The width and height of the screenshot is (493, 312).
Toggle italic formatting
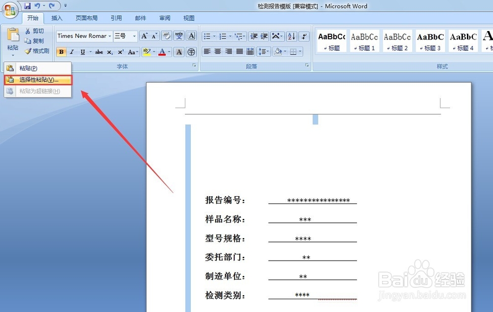click(x=72, y=52)
